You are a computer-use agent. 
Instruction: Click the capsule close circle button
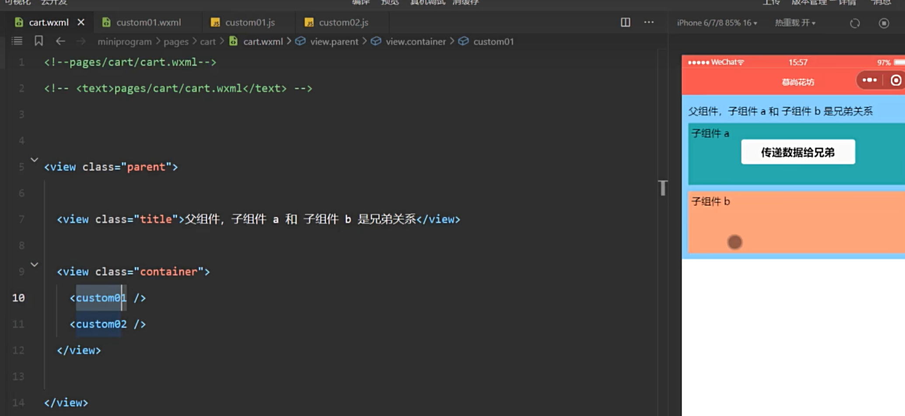click(x=895, y=80)
